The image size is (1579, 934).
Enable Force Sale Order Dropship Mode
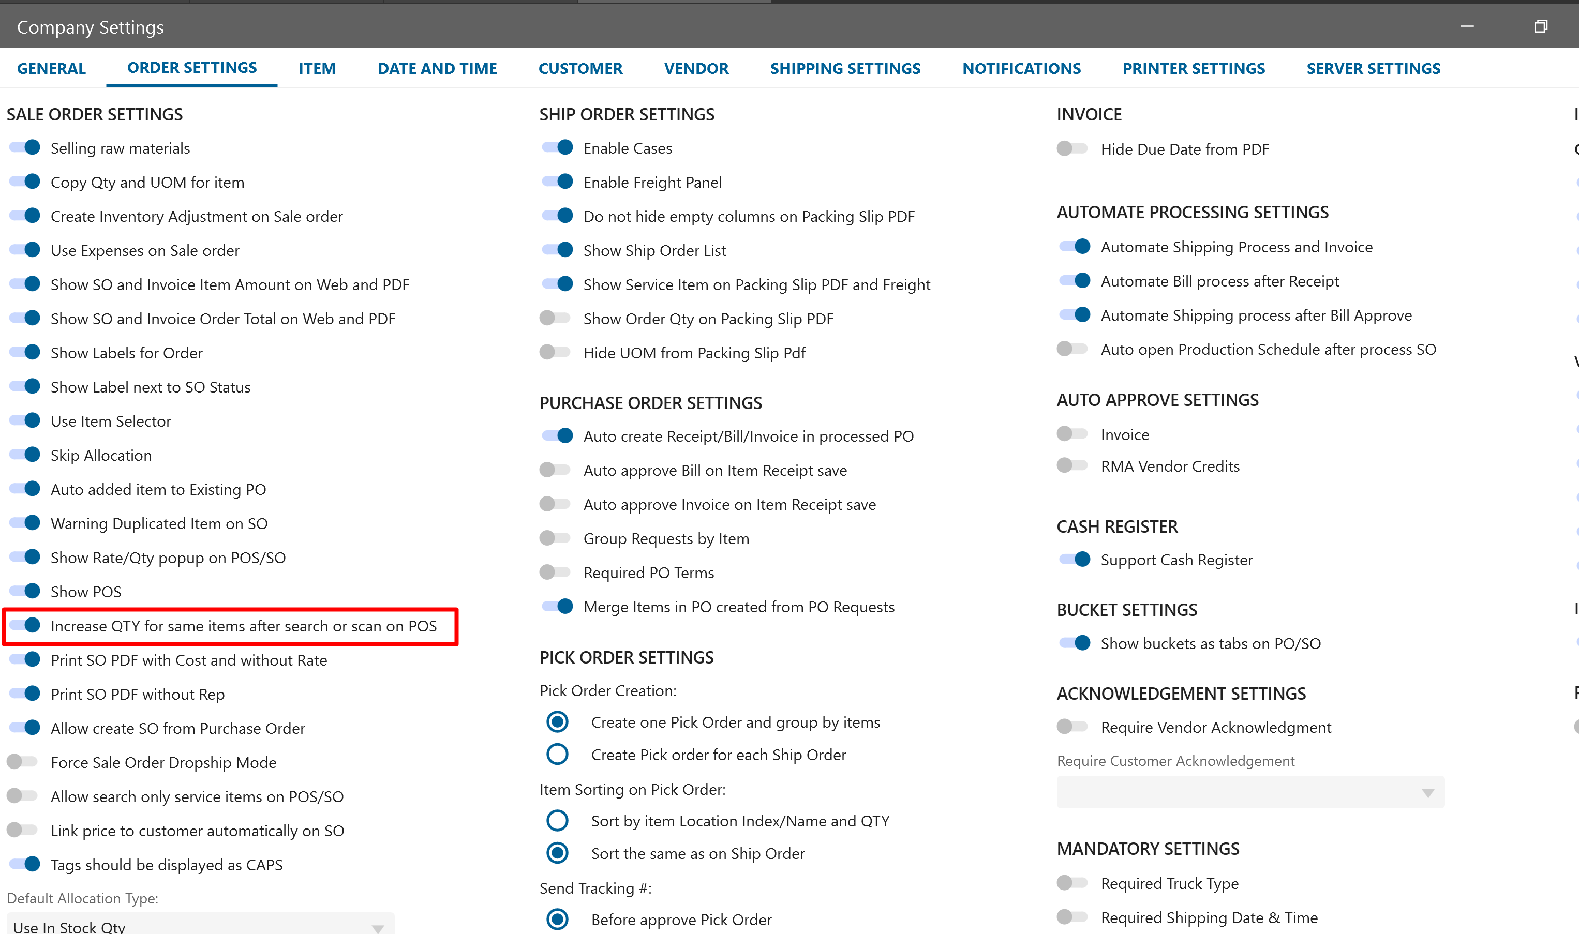[x=23, y=762]
